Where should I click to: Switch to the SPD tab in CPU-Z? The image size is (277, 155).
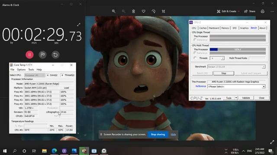pos(235,28)
